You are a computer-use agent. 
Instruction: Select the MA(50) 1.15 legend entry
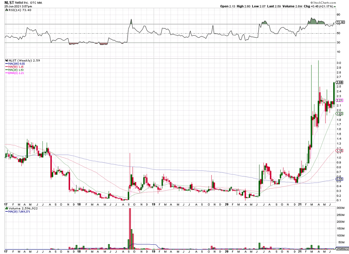15,66
